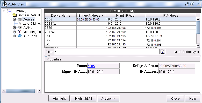
Task: Click the STP Ports icon
Action: [x=20, y=36]
